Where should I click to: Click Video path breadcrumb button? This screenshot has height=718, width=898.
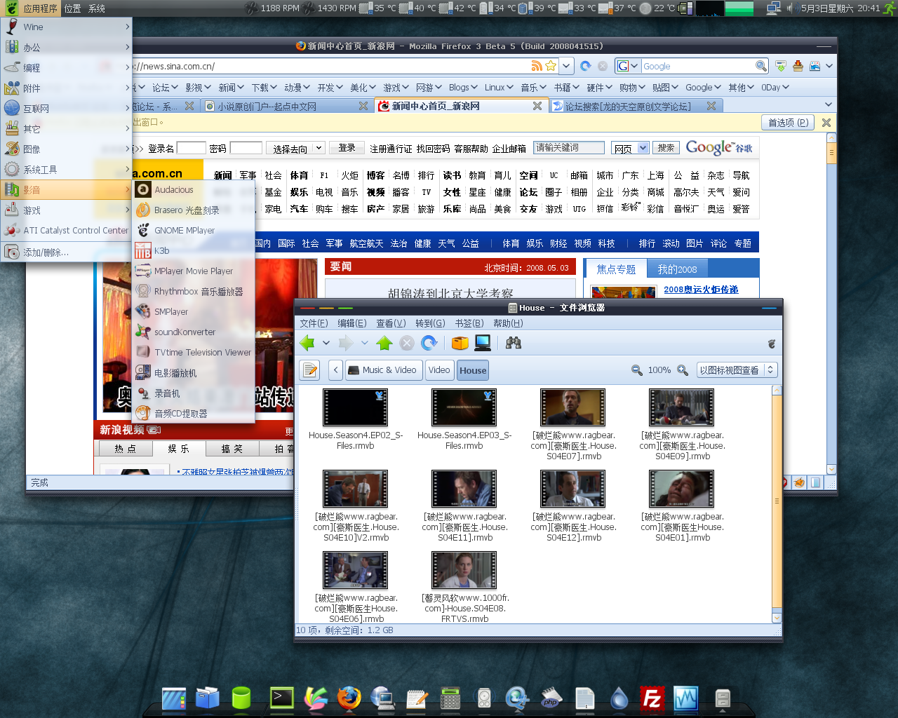pyautogui.click(x=439, y=370)
